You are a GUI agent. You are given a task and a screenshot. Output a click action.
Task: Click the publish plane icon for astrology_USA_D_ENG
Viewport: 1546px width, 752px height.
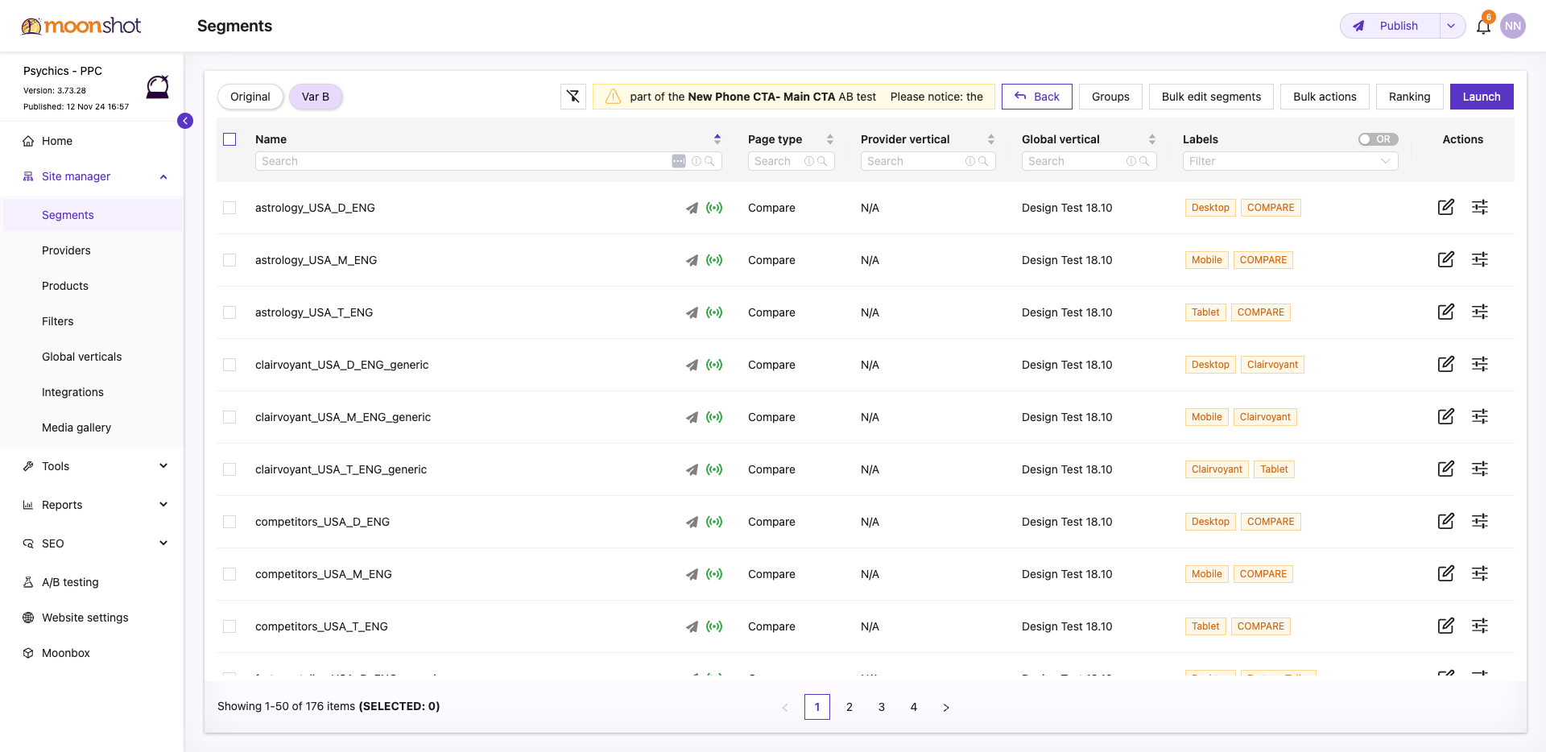[692, 208]
